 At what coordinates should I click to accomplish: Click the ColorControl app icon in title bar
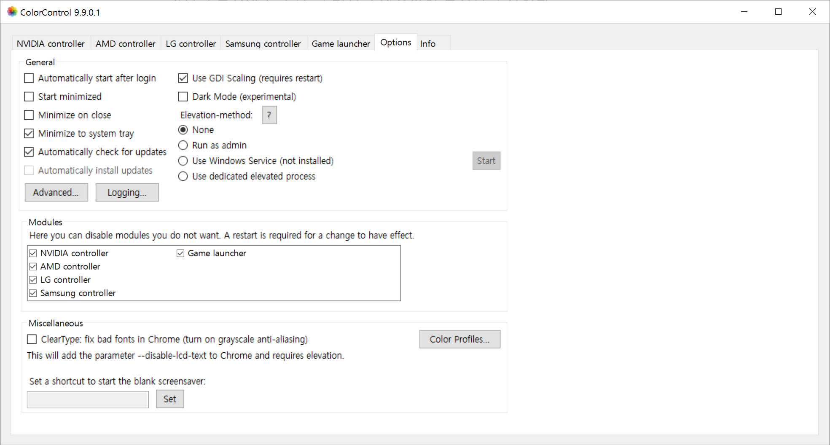[x=12, y=12]
